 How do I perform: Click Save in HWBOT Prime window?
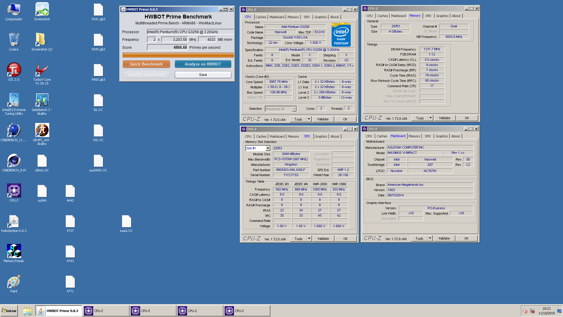[203, 75]
